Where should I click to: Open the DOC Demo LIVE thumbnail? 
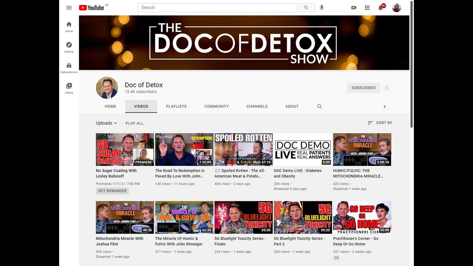click(x=303, y=150)
